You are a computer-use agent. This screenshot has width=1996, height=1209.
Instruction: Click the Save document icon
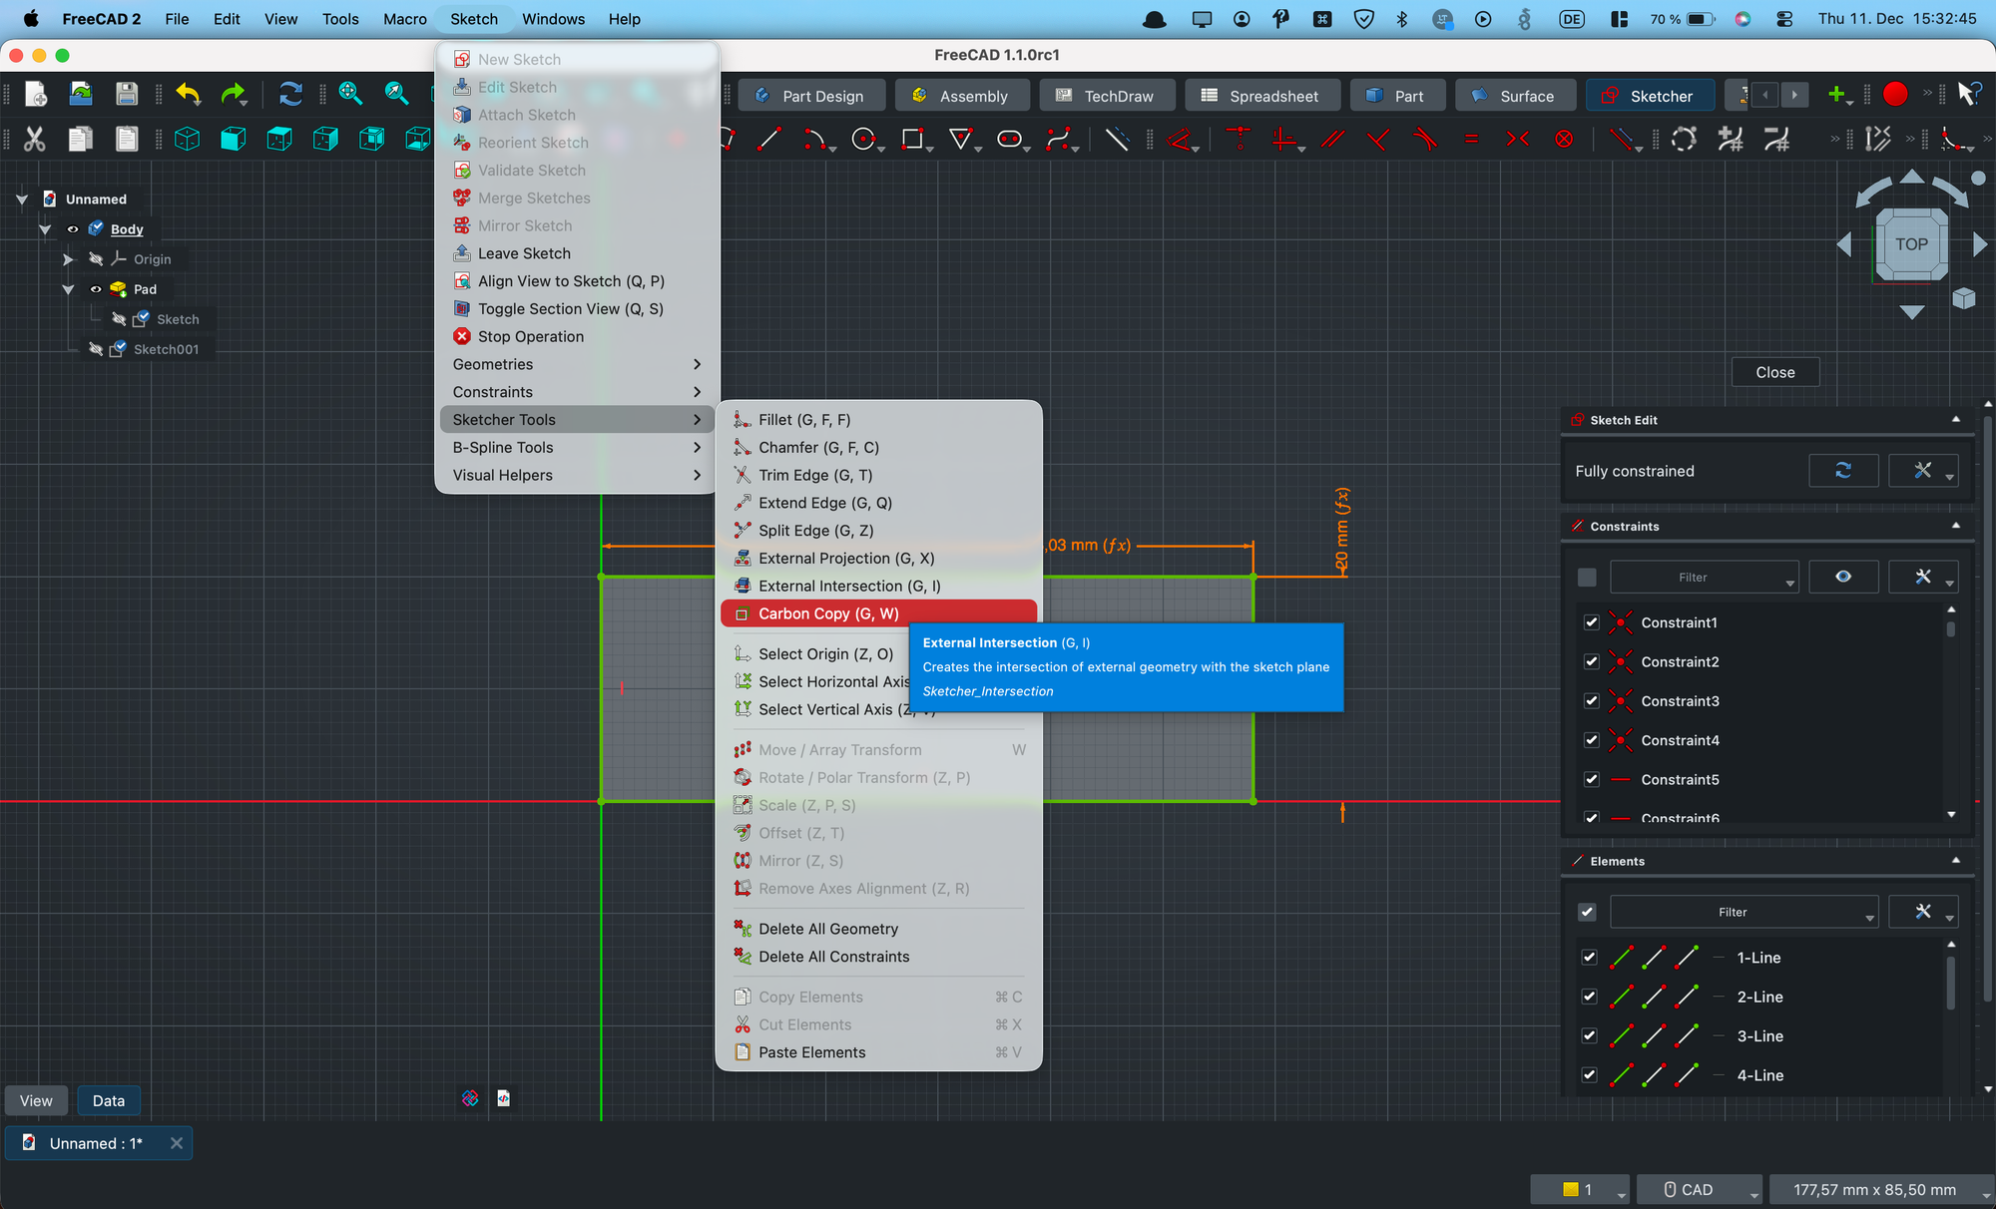127,94
